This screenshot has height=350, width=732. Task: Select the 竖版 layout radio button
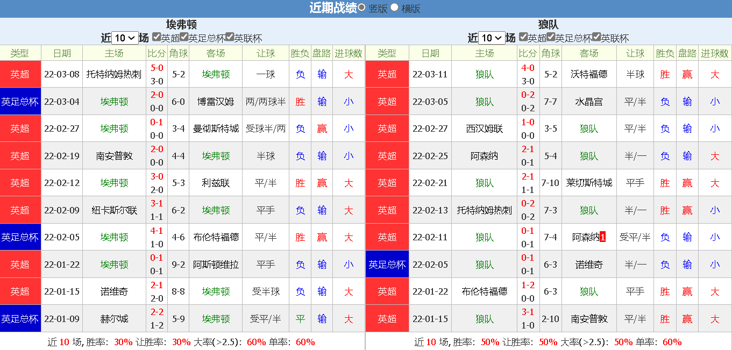362,8
